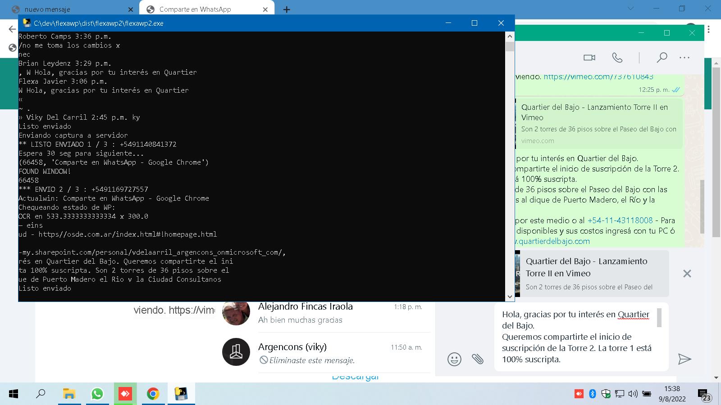This screenshot has height=405, width=721.
Task: Search within the WhatsApp chat
Action: point(662,58)
